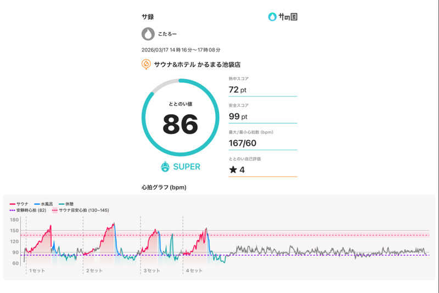Click the 4セット timeline marker label

(194, 271)
